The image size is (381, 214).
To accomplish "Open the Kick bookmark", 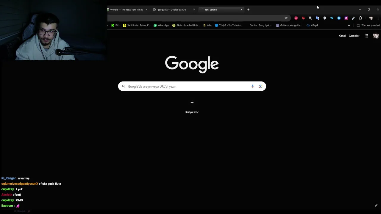I will (115, 25).
